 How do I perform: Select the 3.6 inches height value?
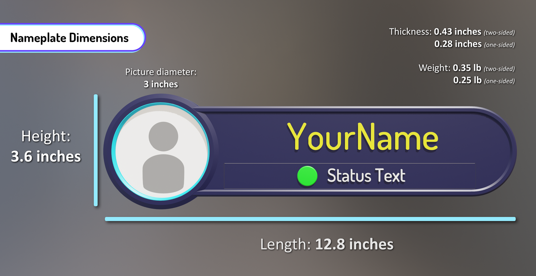[x=46, y=156]
